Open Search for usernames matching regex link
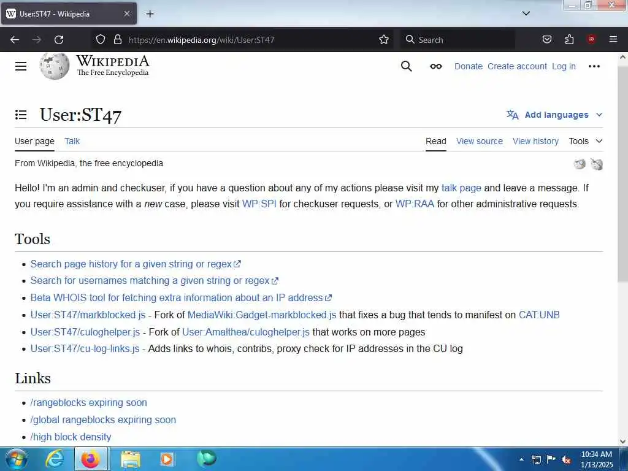628x471 pixels. tap(154, 281)
